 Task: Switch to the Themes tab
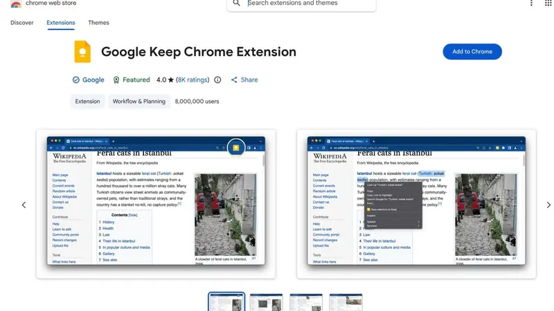click(98, 23)
